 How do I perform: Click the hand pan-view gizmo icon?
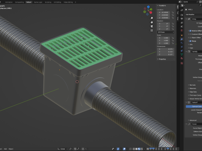pos(151,22)
